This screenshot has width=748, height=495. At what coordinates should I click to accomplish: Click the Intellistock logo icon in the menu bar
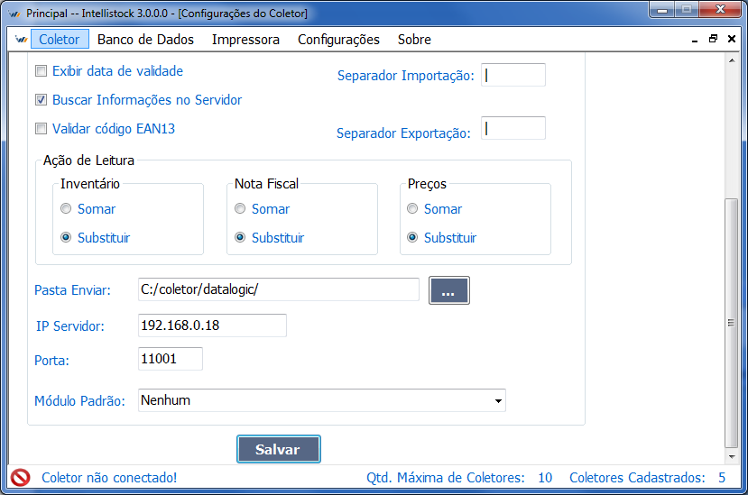[21, 39]
